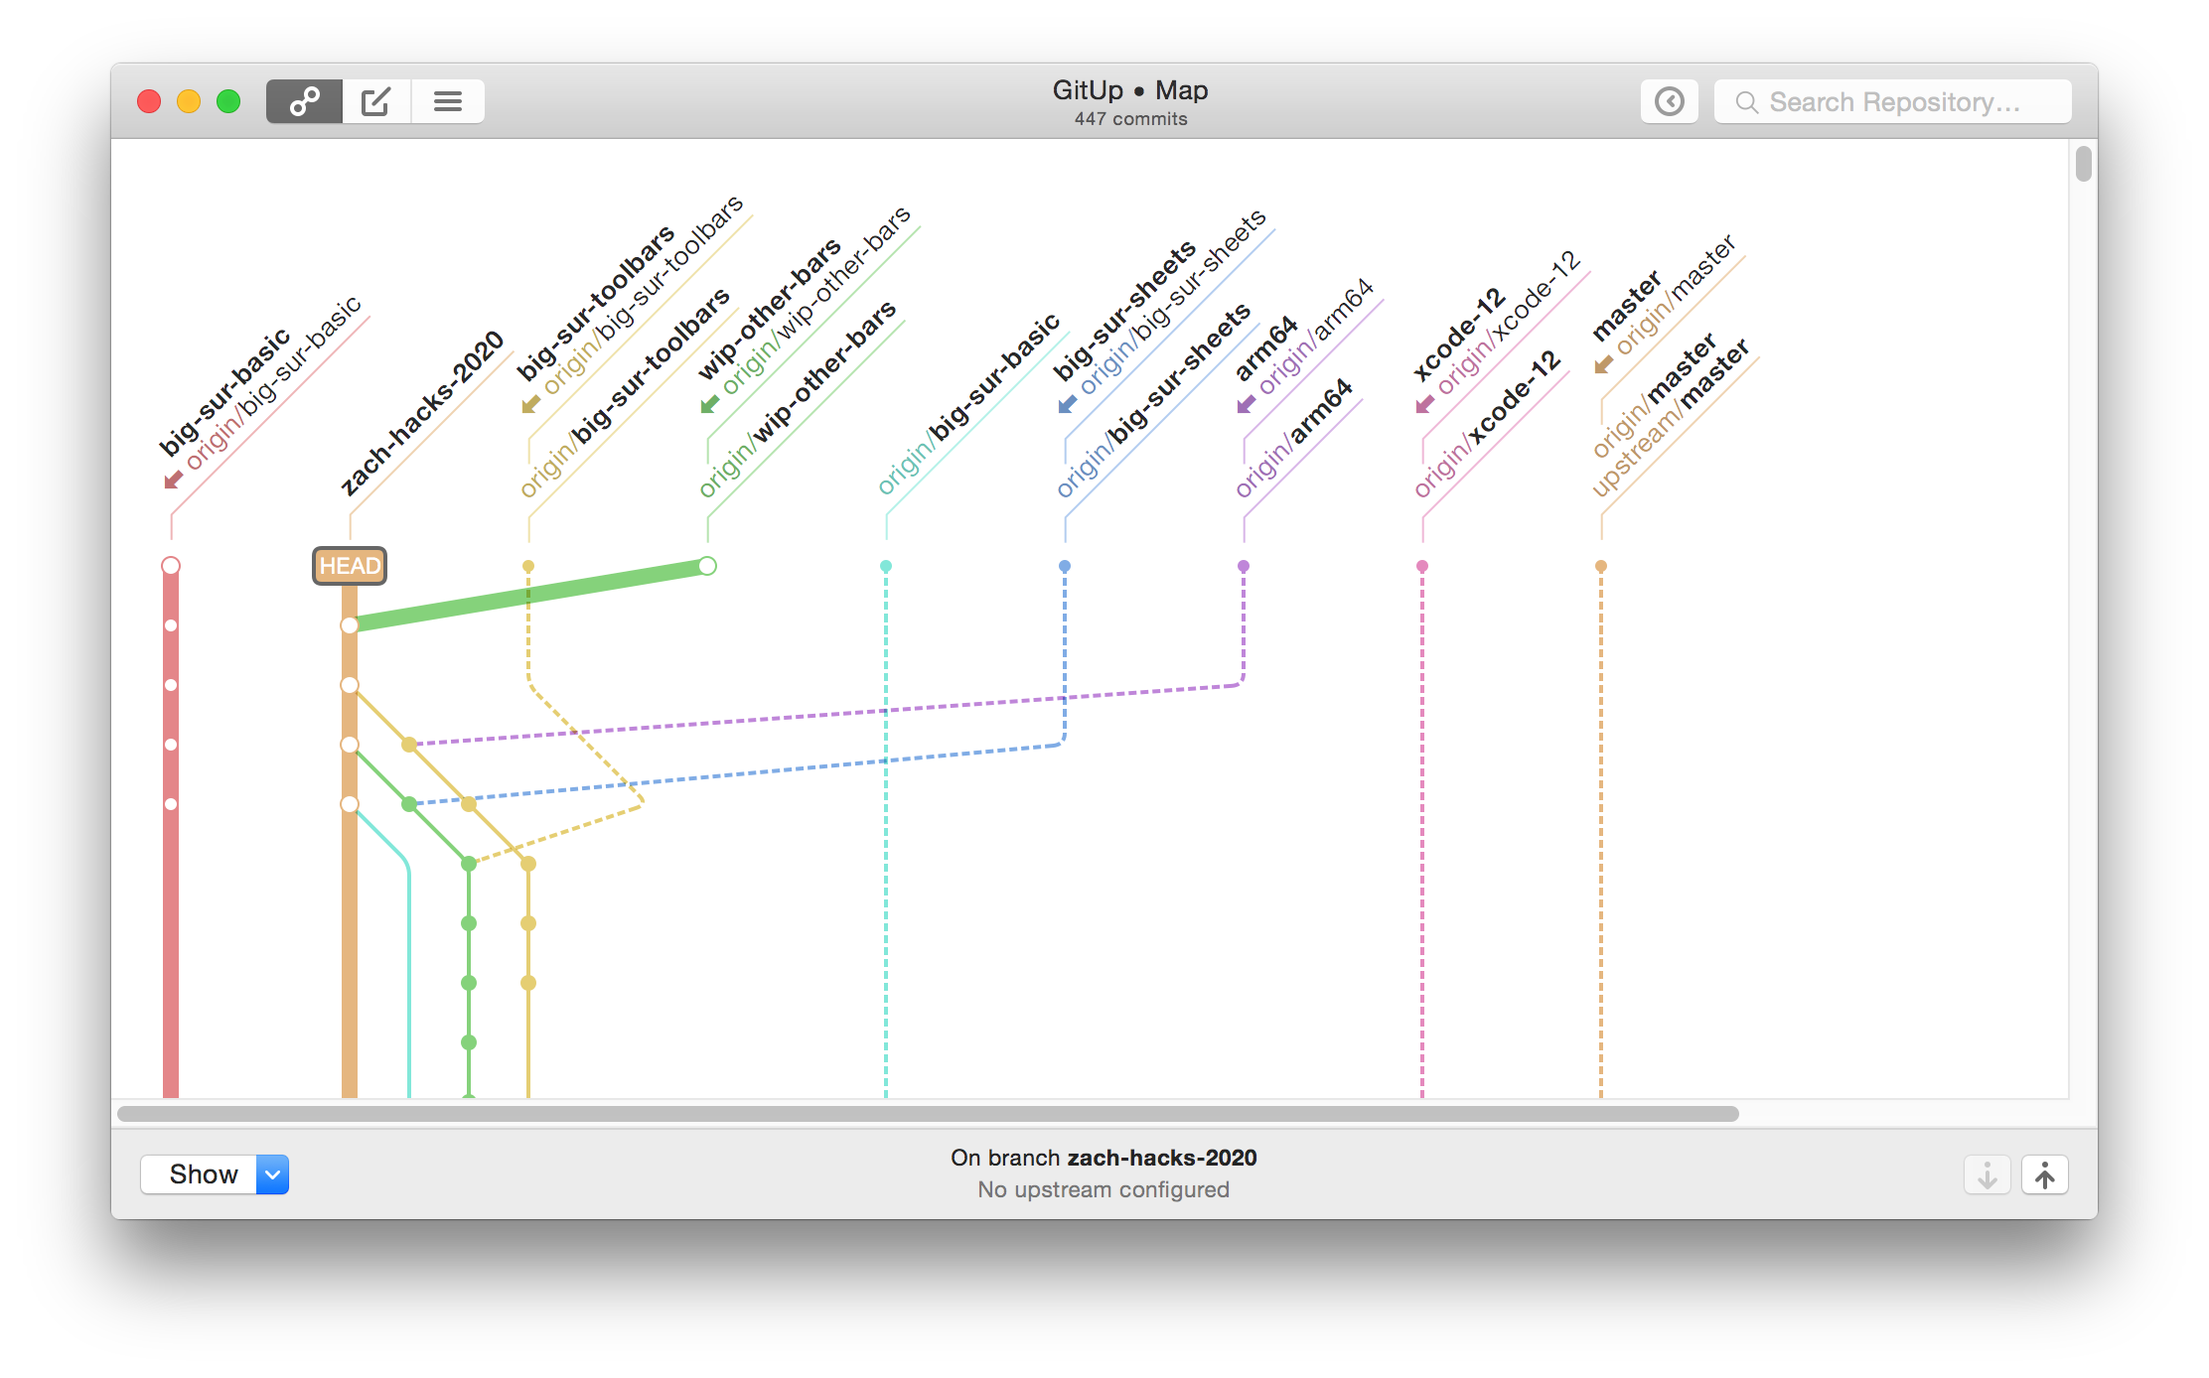Open the snapshots history clock icon
Screen dimensions: 2209x1378
(1669, 101)
